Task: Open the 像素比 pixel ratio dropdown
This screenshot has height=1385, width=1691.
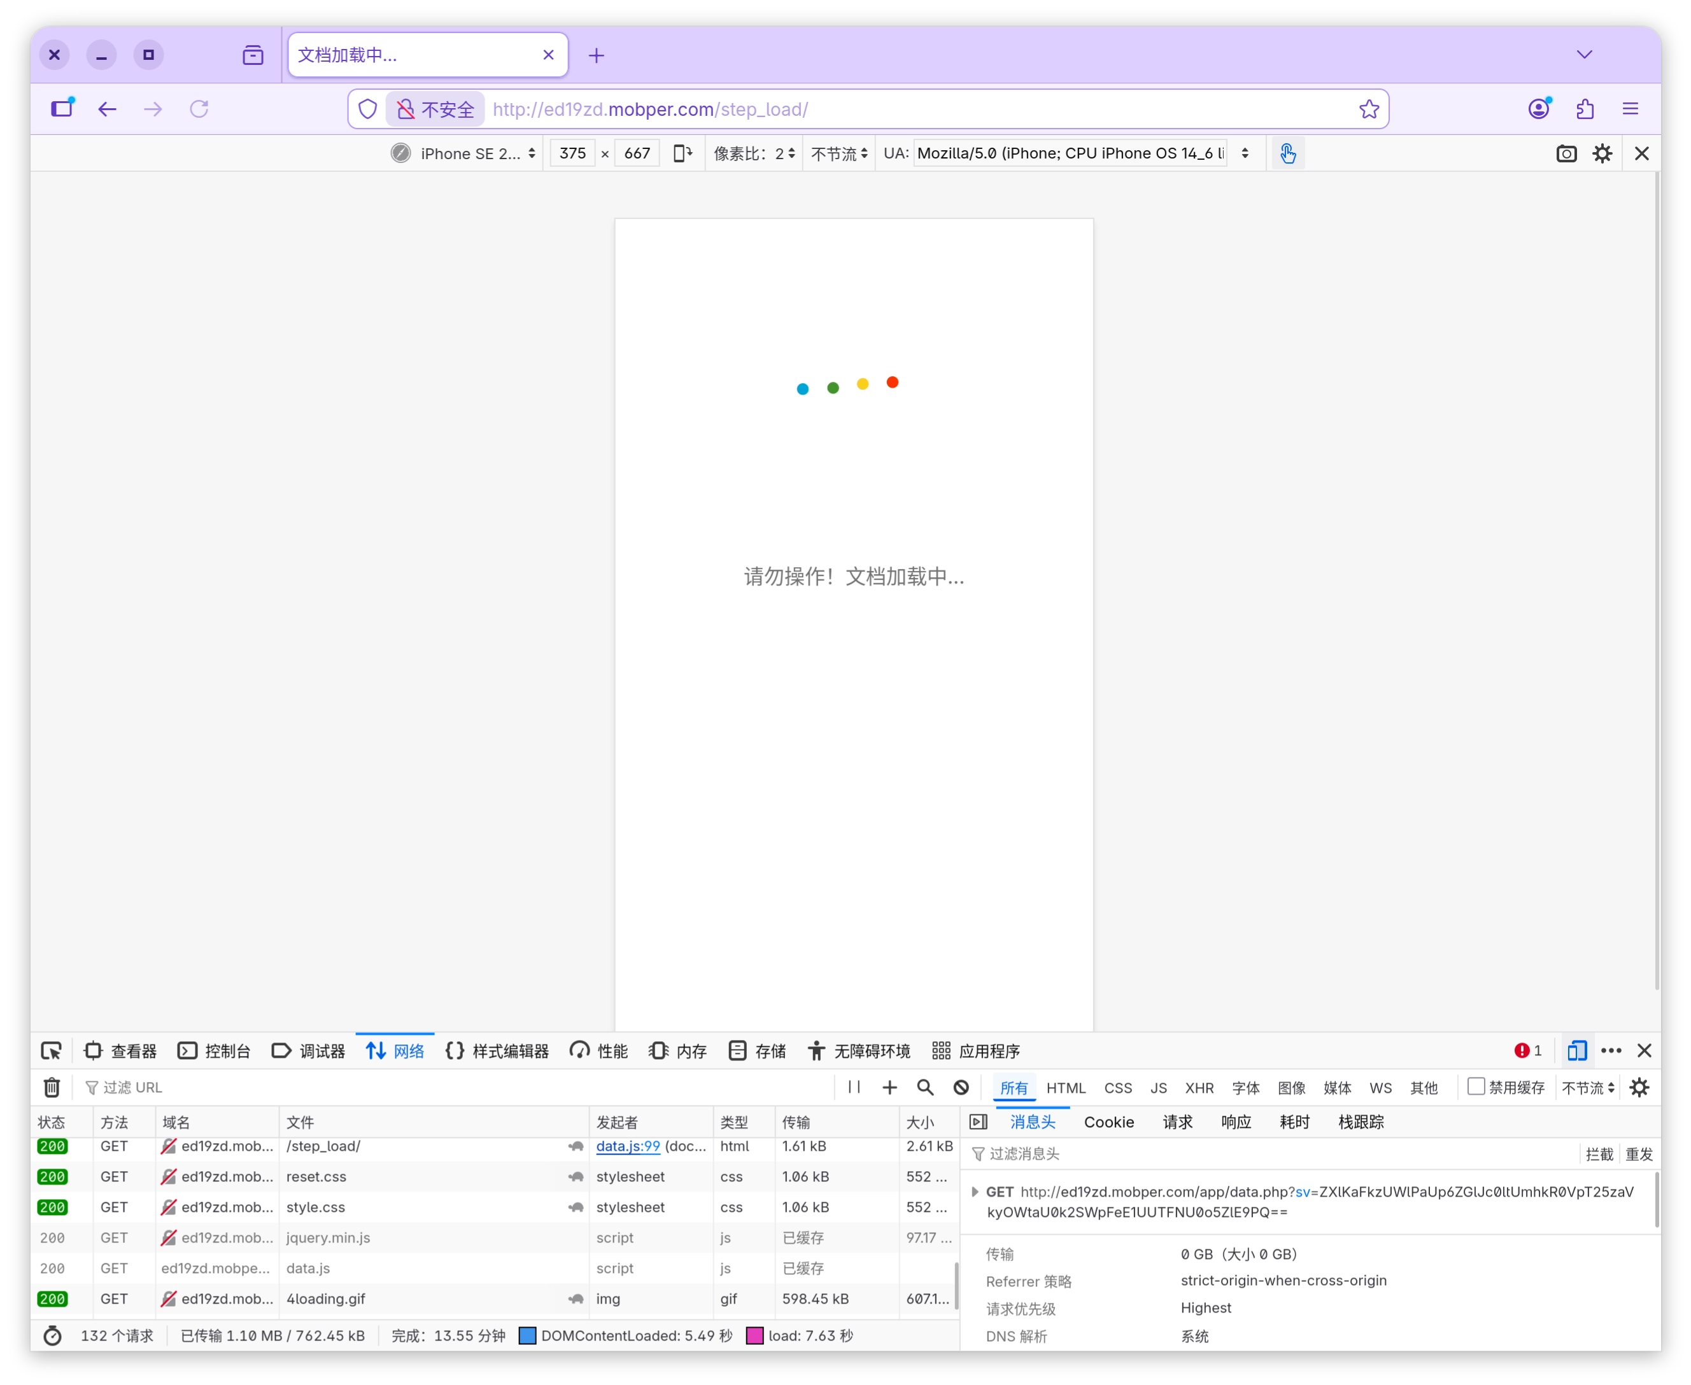Action: [x=754, y=153]
